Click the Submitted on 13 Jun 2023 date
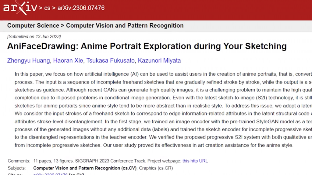Viewport: 312px width, 175px height. [34, 36]
